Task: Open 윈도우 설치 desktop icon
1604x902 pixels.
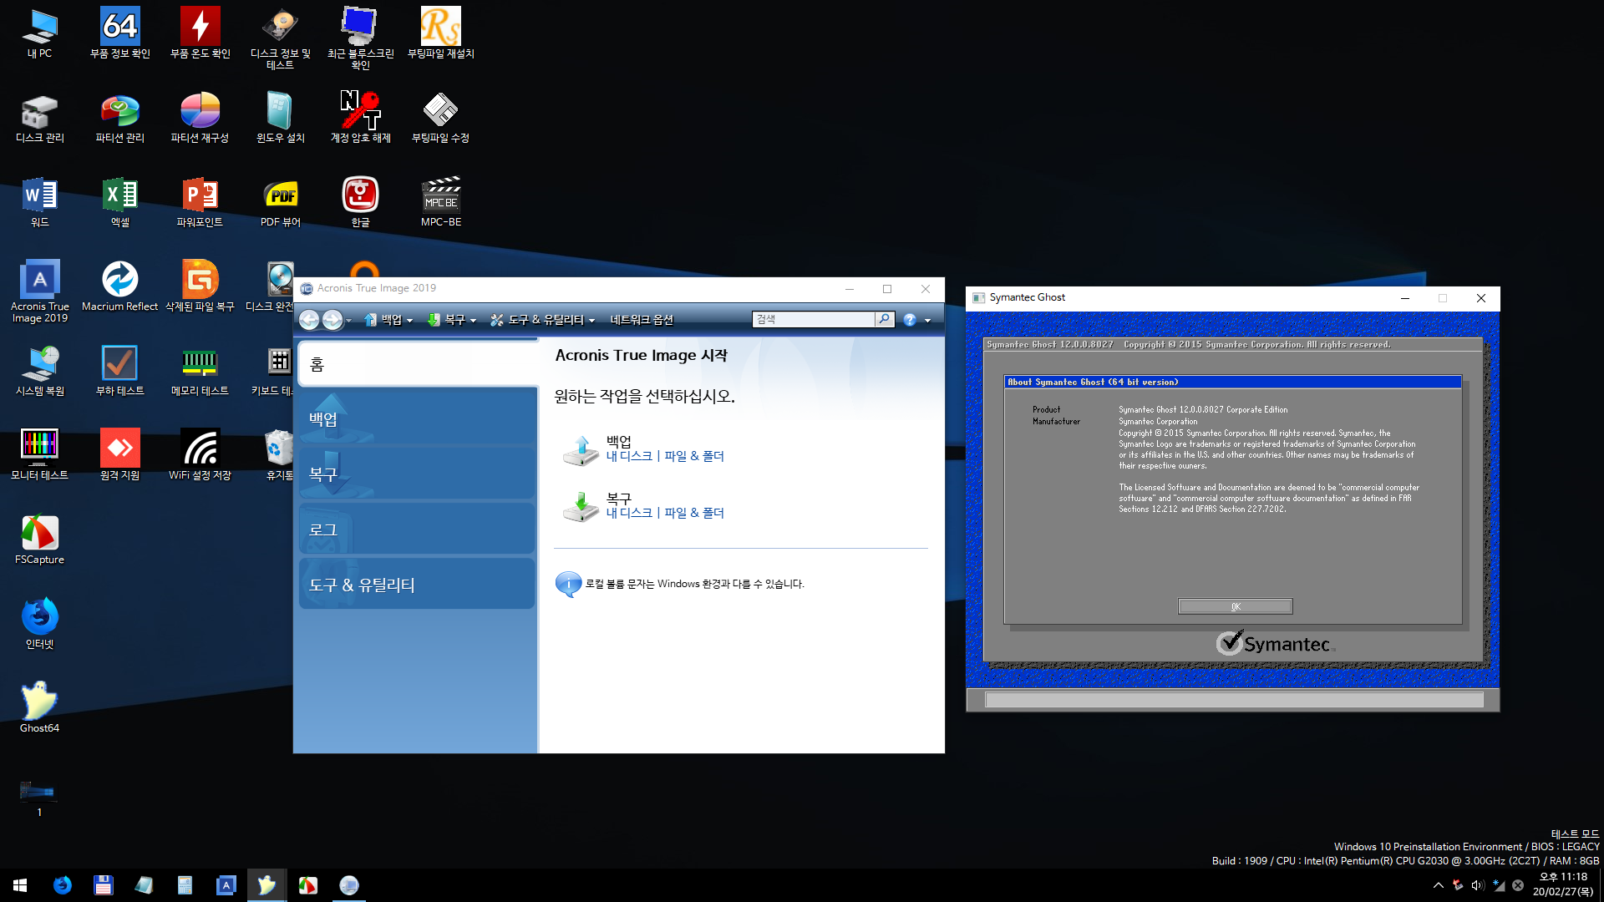Action: point(281,118)
